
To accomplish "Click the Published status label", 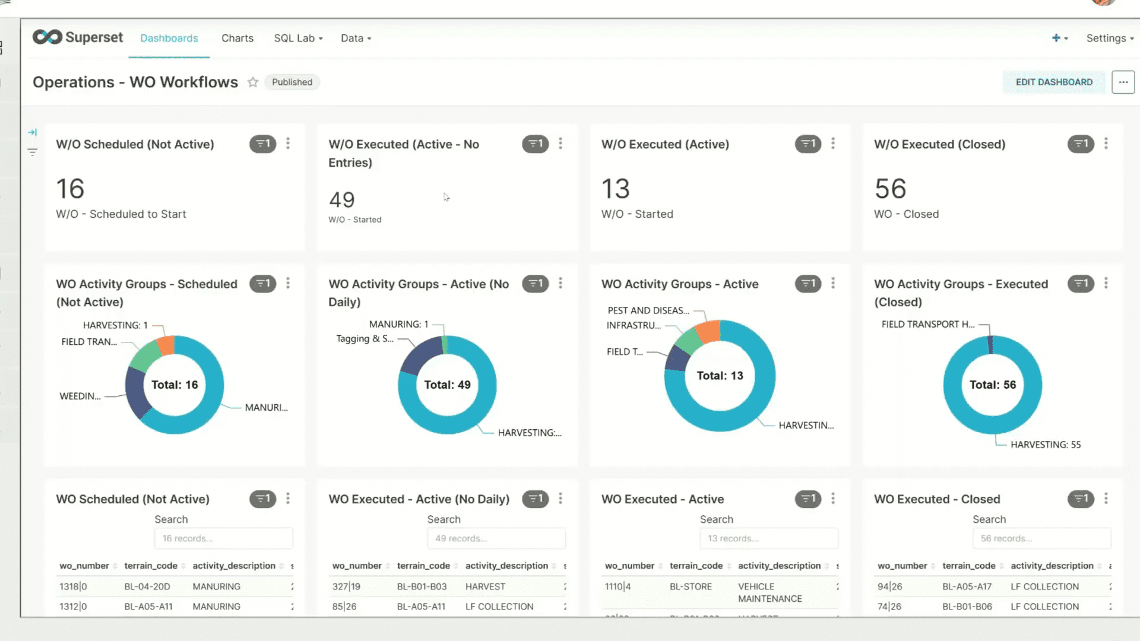I will pos(292,82).
